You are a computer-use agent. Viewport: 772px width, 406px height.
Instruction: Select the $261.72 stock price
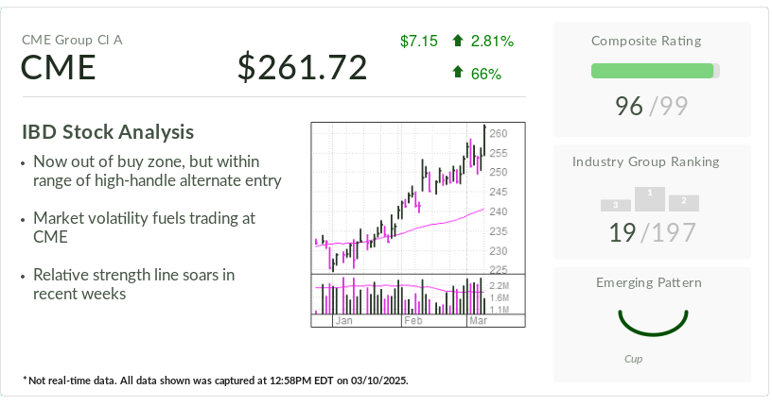click(303, 67)
